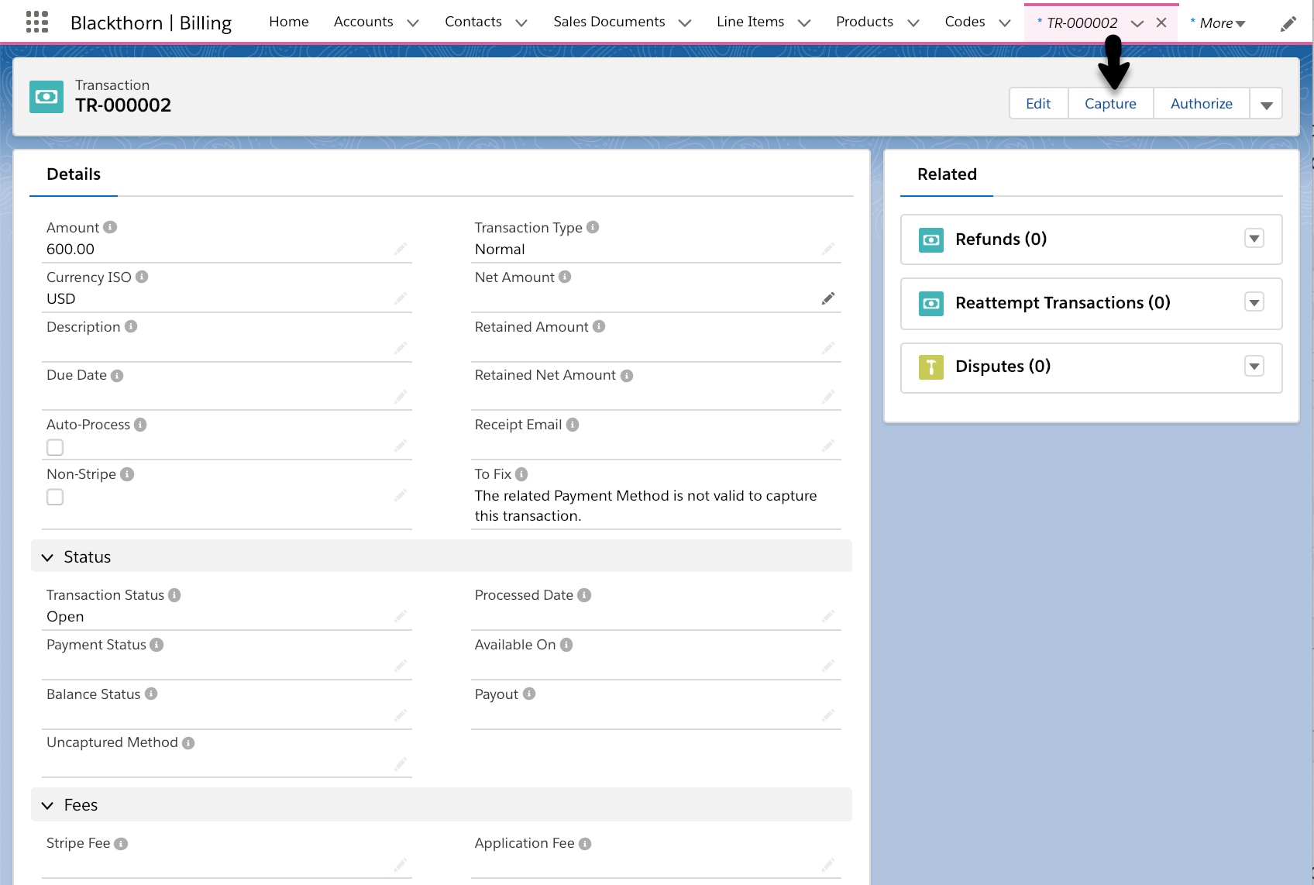Click info icon next to Transaction Type
This screenshot has width=1314, height=885.
pyautogui.click(x=593, y=227)
